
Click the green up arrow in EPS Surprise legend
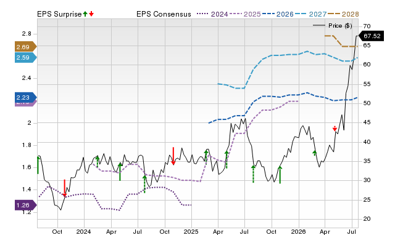point(85,14)
